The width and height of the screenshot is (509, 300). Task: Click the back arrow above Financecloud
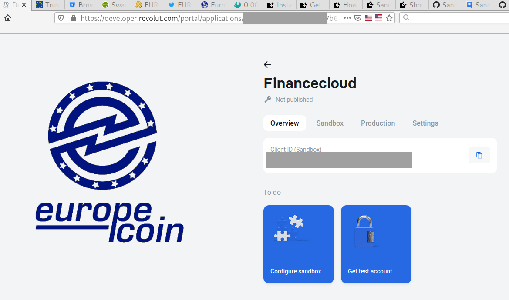267,65
